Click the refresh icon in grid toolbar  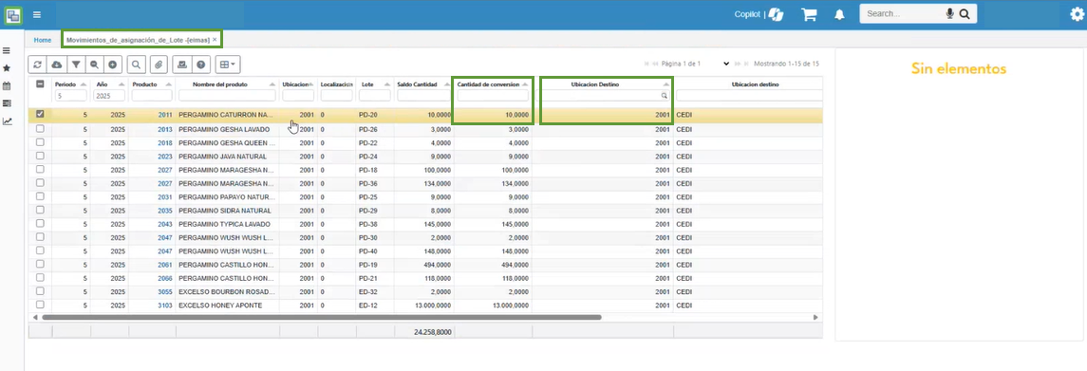tap(37, 65)
